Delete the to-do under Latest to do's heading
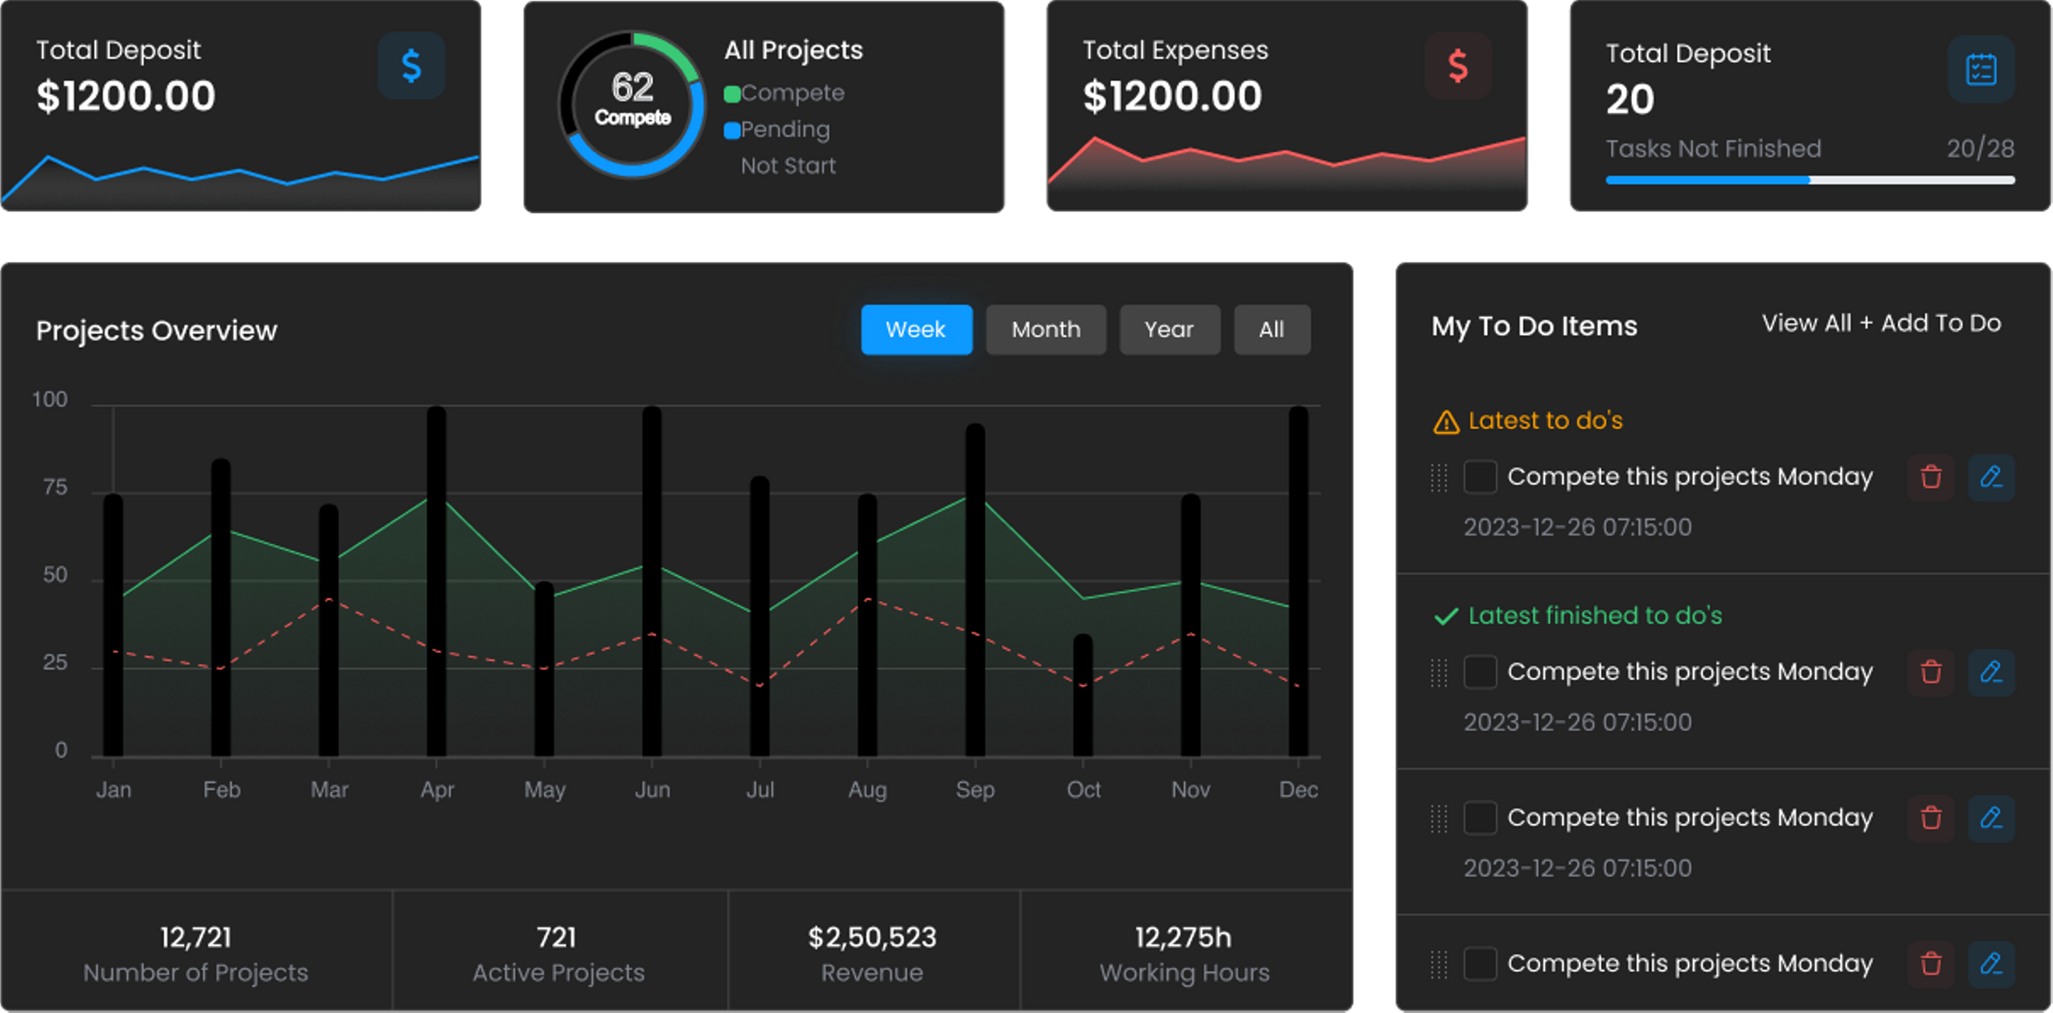The width and height of the screenshot is (2053, 1013). [1931, 477]
